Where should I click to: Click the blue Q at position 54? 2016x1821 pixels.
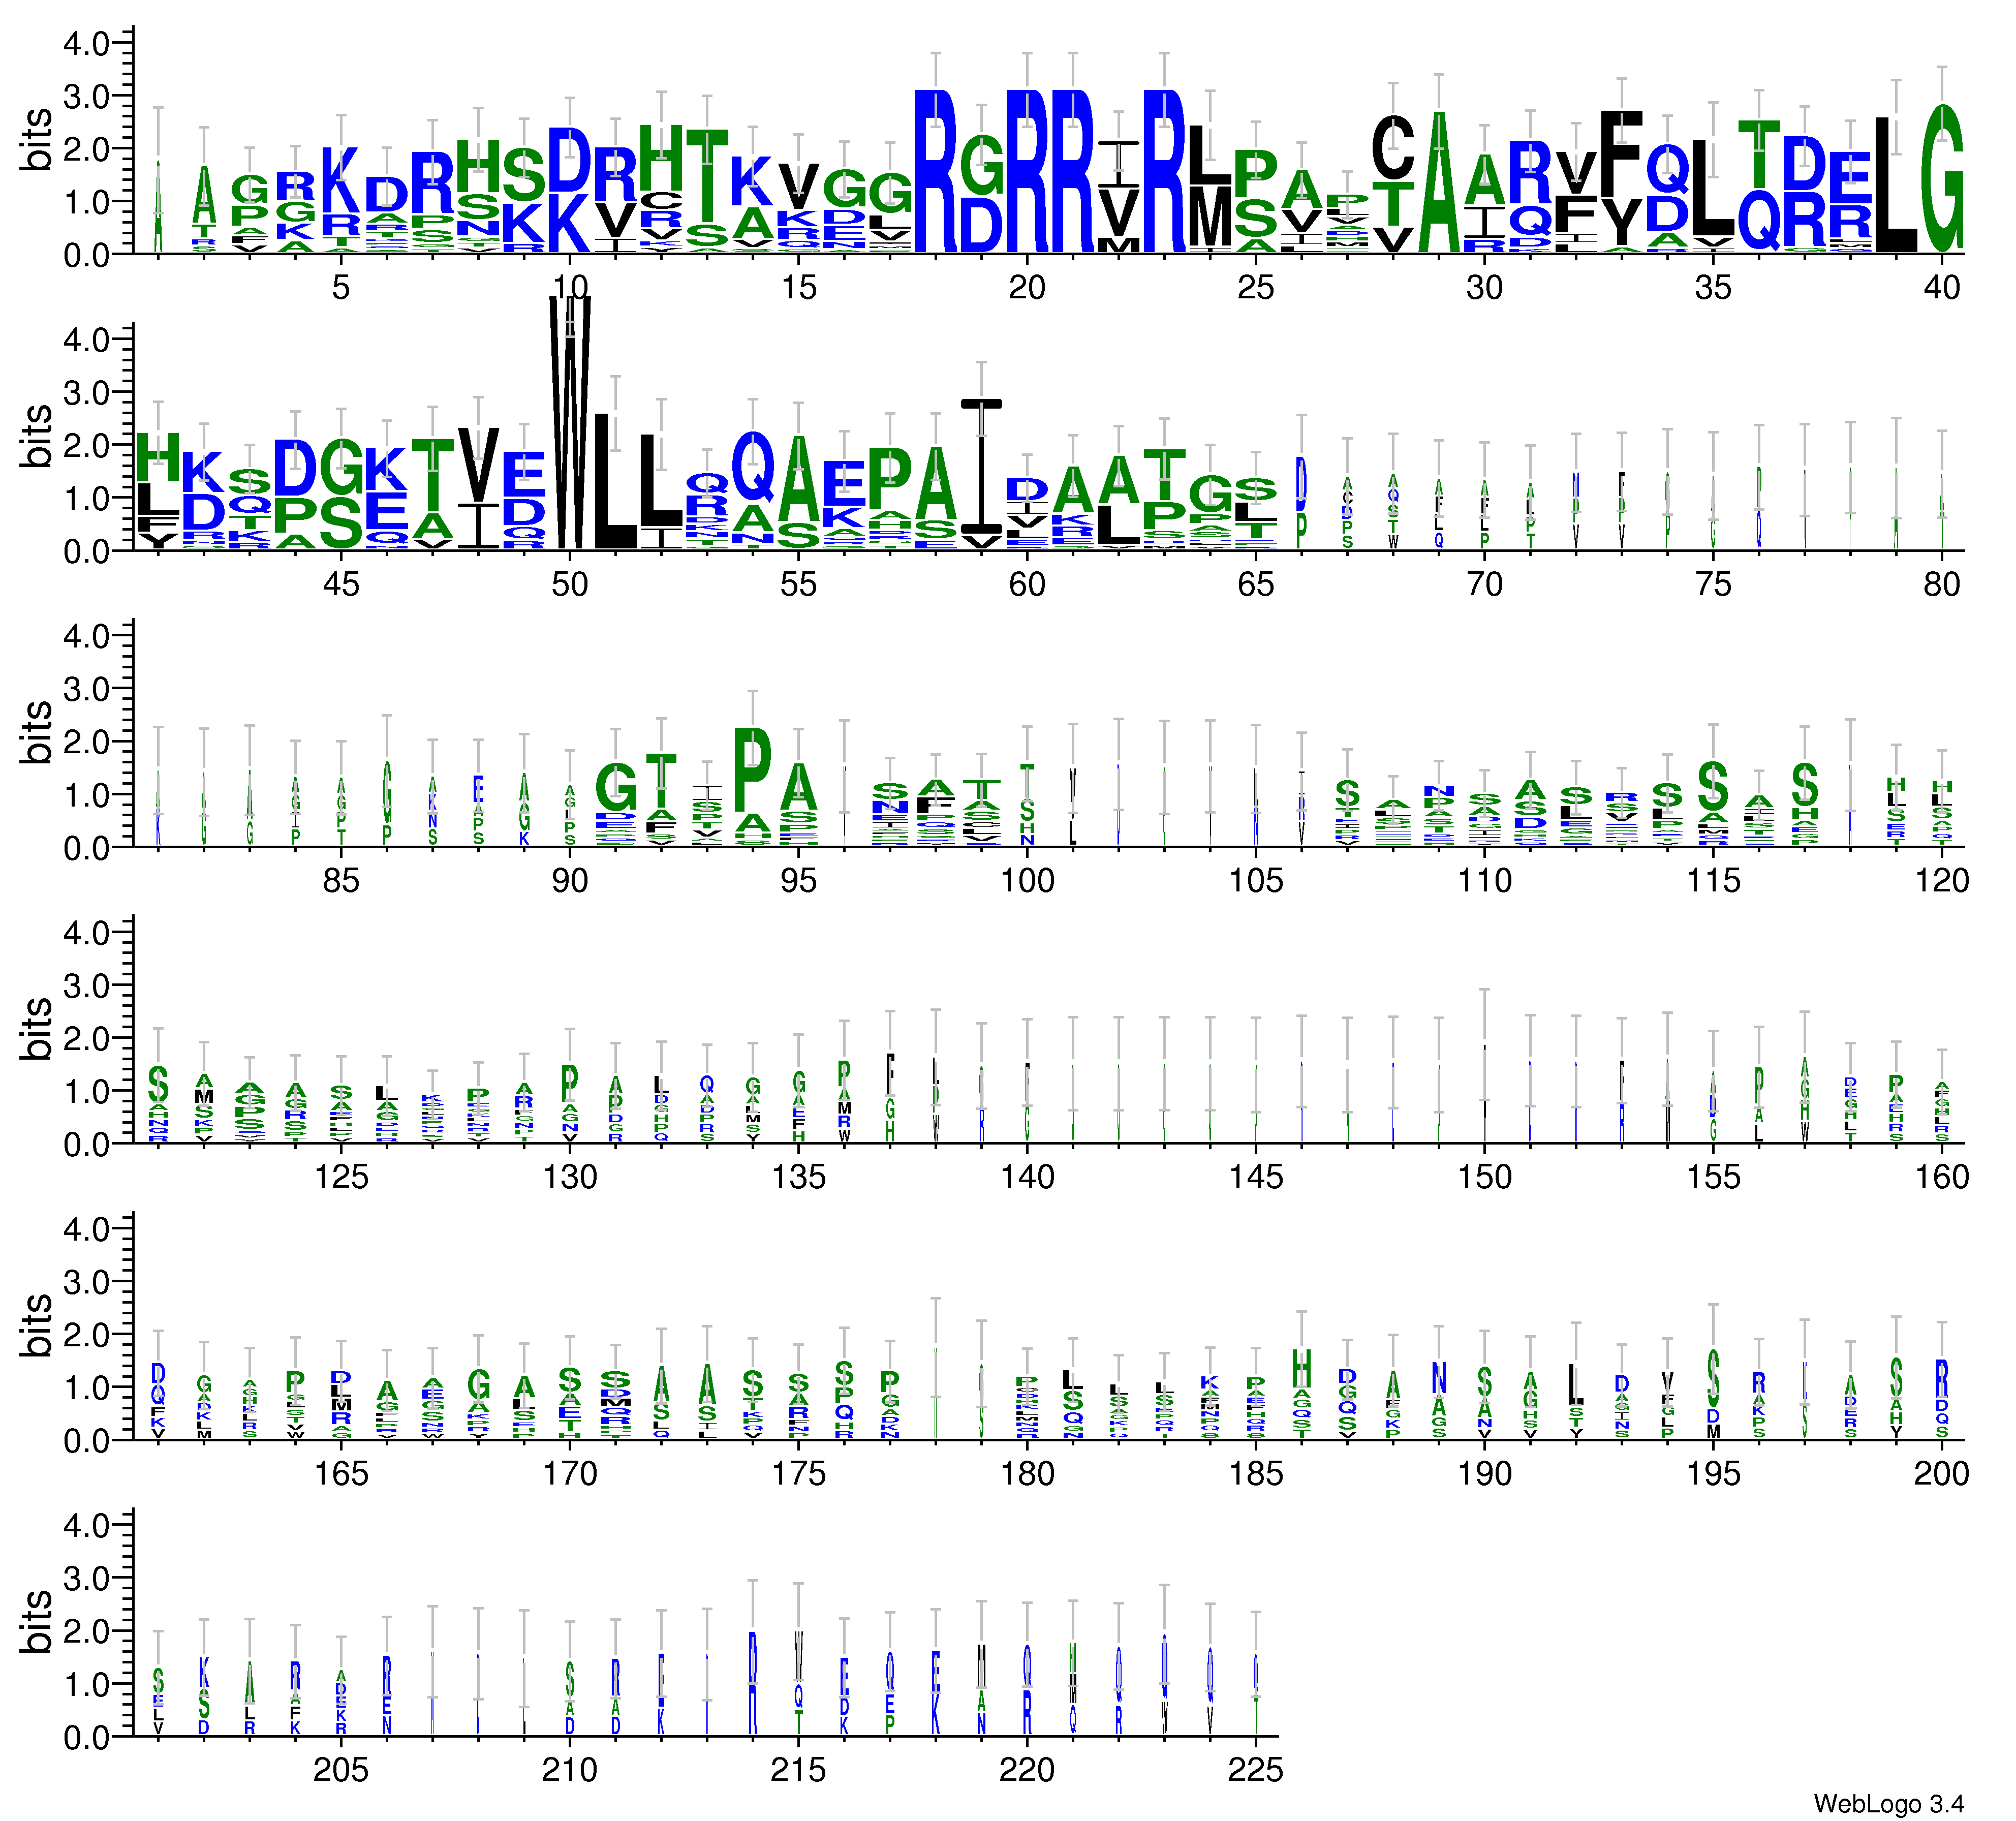click(x=753, y=466)
